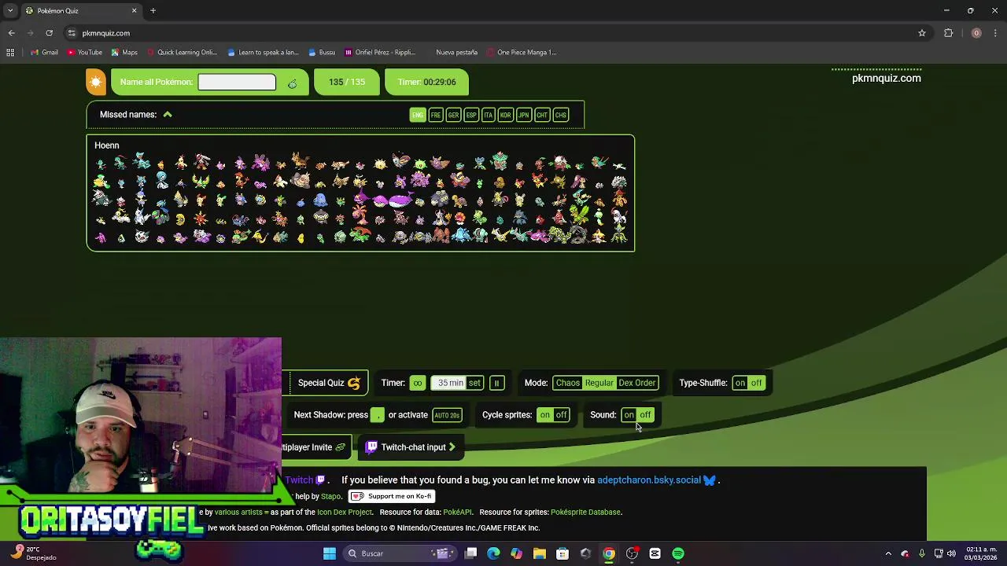Viewport: 1007px width, 566px height.
Task: Select ITA language
Action: click(489, 115)
